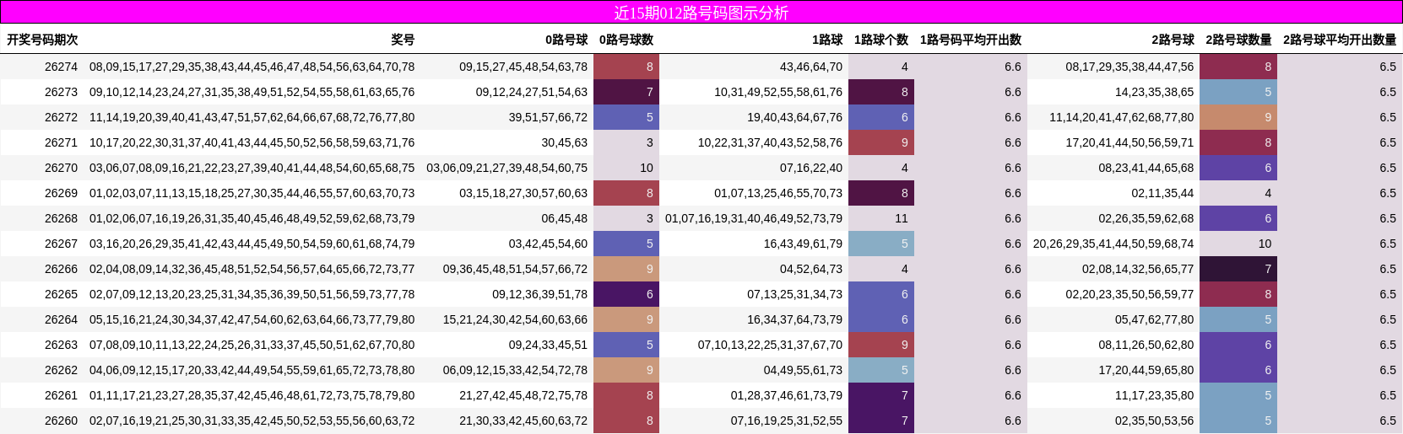Click the title 近15期012路号码图示分析
Image resolution: width=1403 pixels, height=434 pixels.
coord(701,13)
